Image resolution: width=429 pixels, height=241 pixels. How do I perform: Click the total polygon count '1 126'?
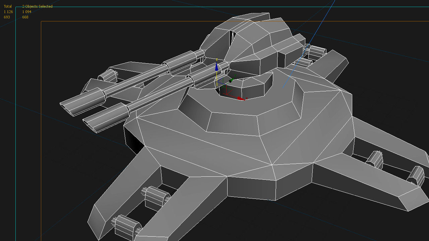pos(8,12)
